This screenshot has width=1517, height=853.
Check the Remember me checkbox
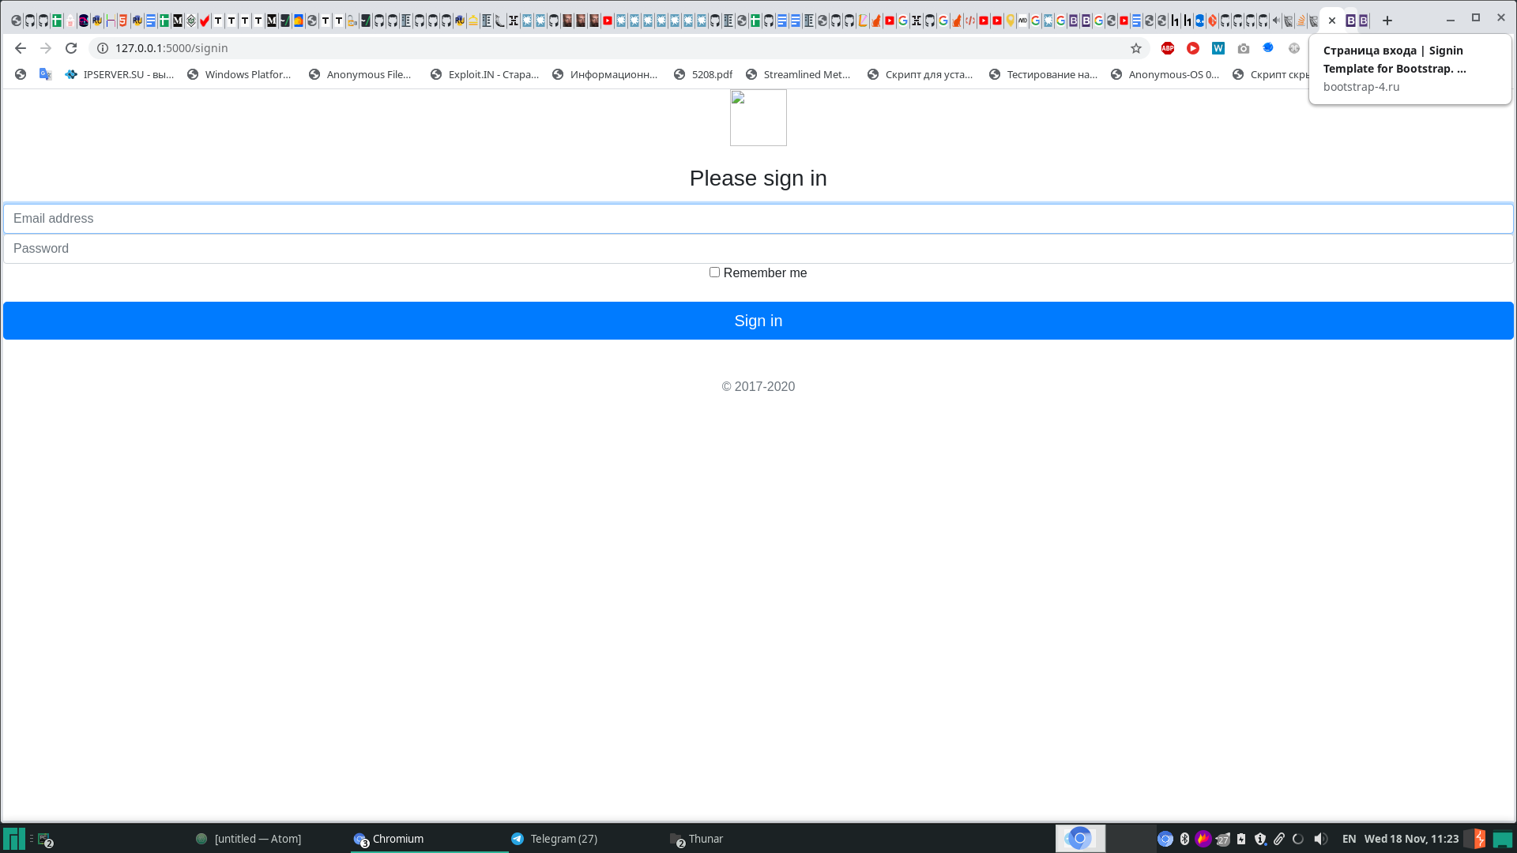(x=714, y=272)
